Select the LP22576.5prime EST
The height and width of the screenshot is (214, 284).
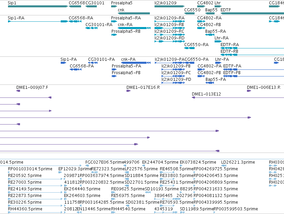(x=127, y=172)
